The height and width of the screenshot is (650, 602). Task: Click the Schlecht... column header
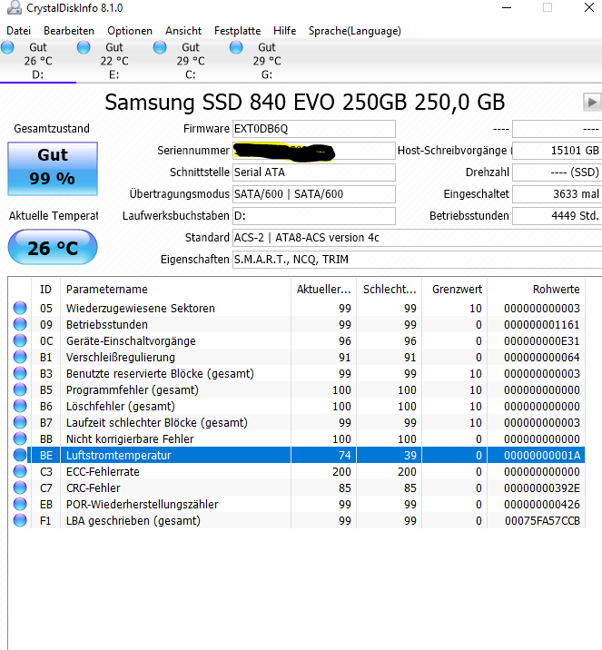389,290
